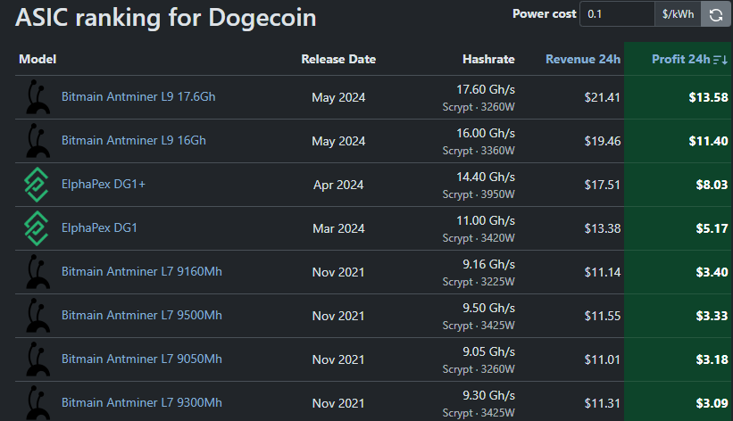This screenshot has width=733, height=421.
Task: Open Bitmain Antminer L7 9500Mh link
Action: coord(142,316)
